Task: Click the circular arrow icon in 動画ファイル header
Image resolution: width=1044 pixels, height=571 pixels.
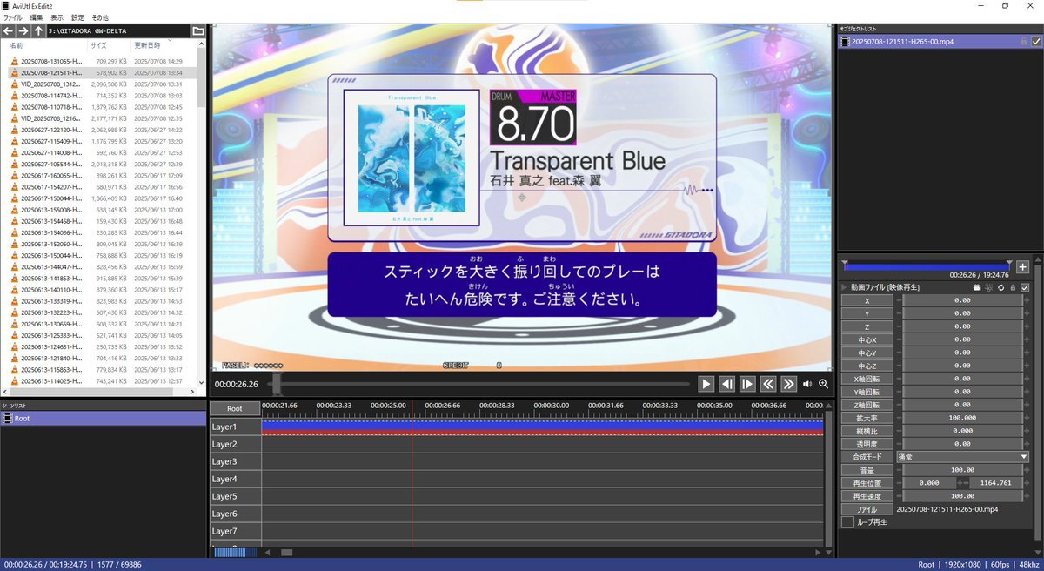Action: [1001, 287]
